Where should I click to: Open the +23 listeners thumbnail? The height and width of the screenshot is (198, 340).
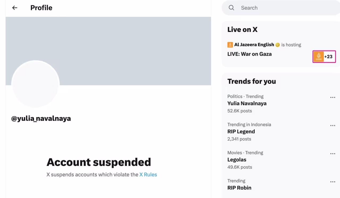324,57
